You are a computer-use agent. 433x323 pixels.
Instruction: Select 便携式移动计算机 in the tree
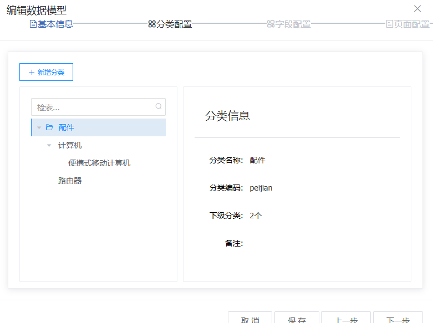[99, 163]
